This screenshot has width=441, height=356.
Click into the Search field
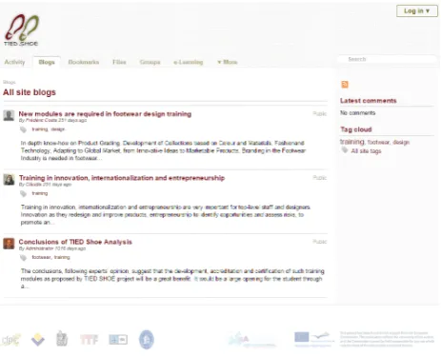point(388,59)
